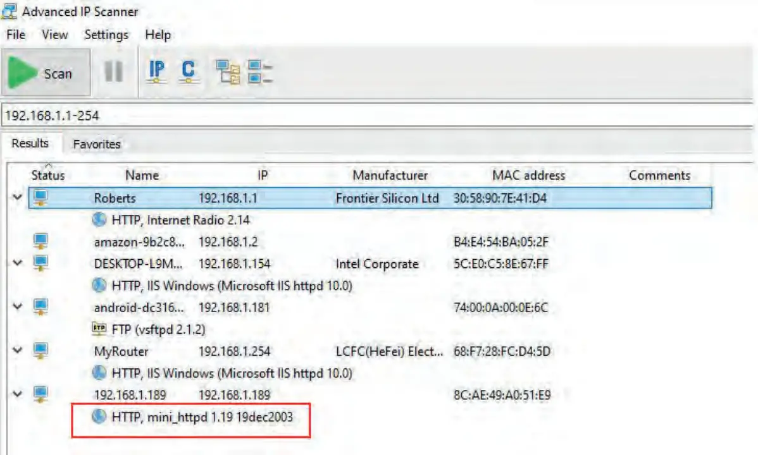Click the mini_httpd globe icon

click(x=99, y=416)
